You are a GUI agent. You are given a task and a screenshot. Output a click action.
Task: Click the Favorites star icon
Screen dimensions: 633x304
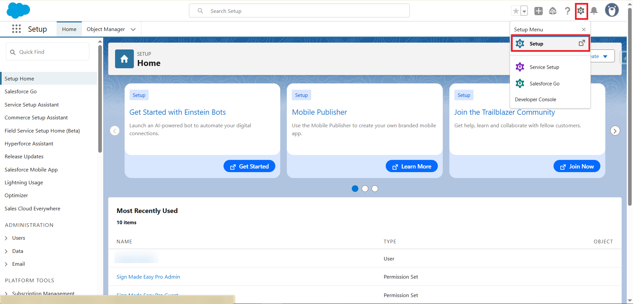[516, 11]
